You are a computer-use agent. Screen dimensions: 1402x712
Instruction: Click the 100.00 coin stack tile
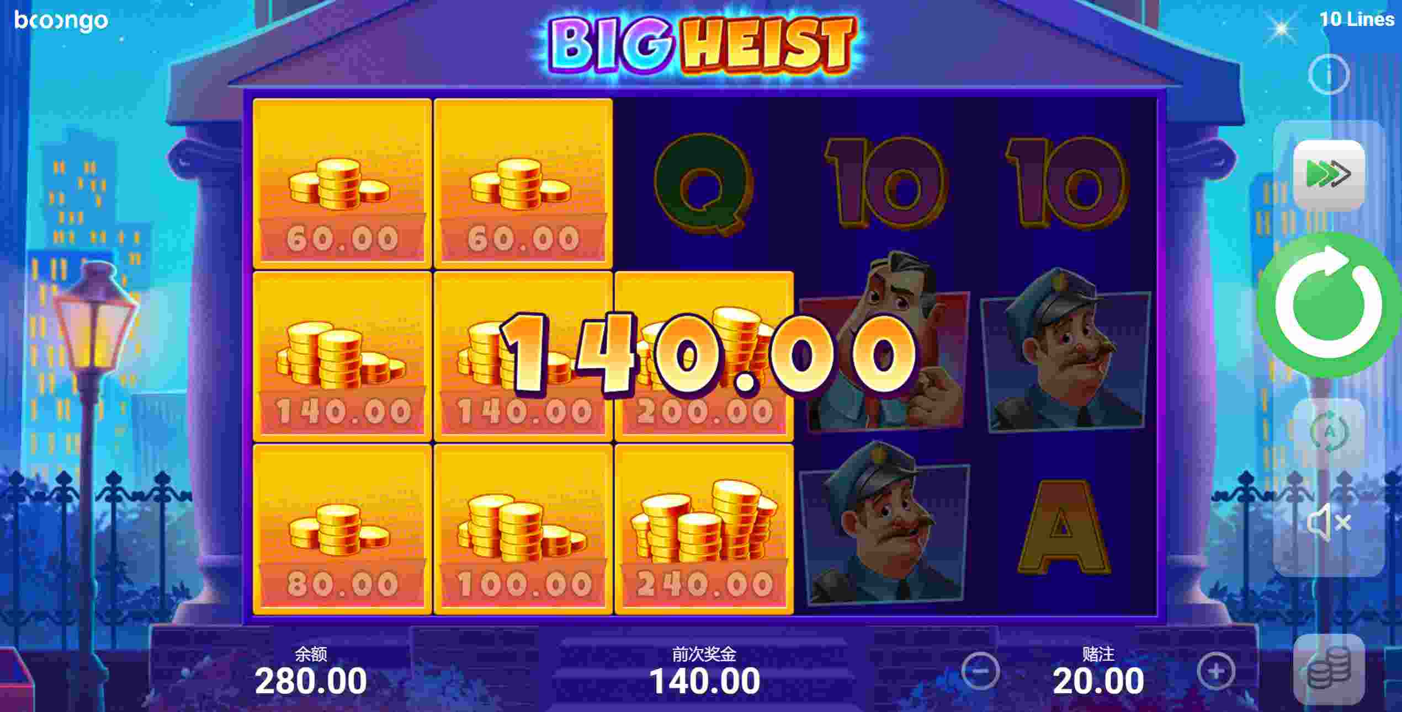(x=523, y=529)
